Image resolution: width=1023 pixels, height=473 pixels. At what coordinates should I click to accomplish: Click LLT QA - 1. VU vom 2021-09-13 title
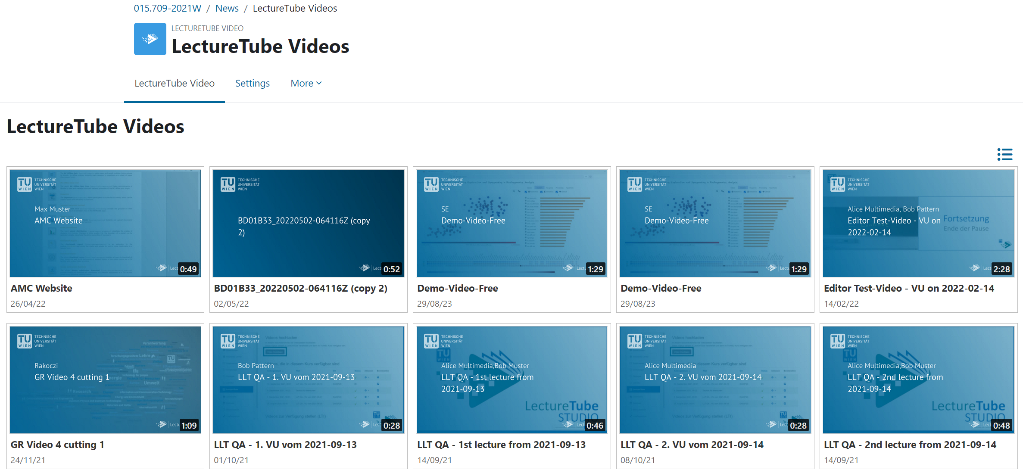click(285, 445)
